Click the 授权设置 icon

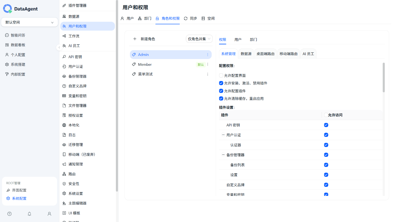(64, 115)
